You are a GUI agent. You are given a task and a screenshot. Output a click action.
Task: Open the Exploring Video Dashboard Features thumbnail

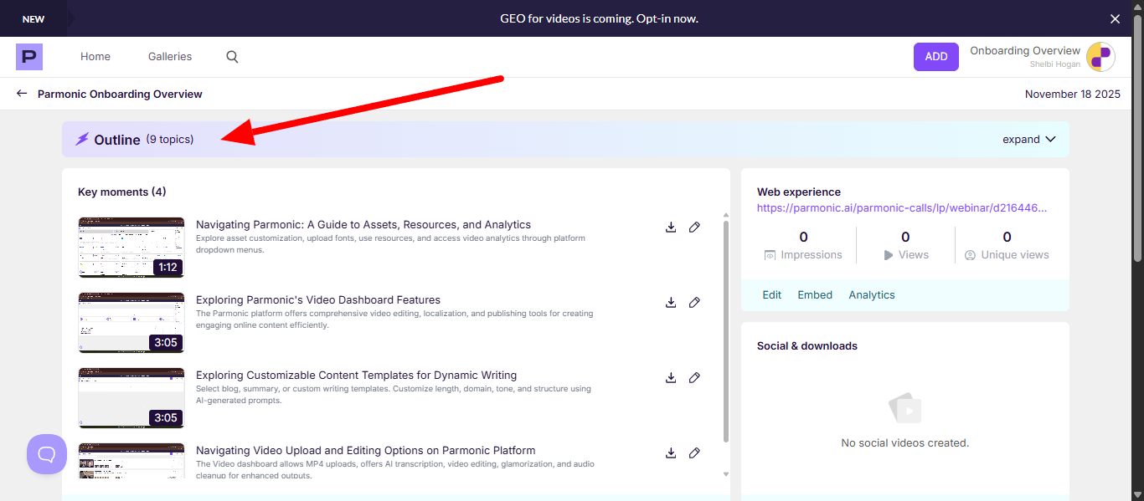tap(131, 323)
